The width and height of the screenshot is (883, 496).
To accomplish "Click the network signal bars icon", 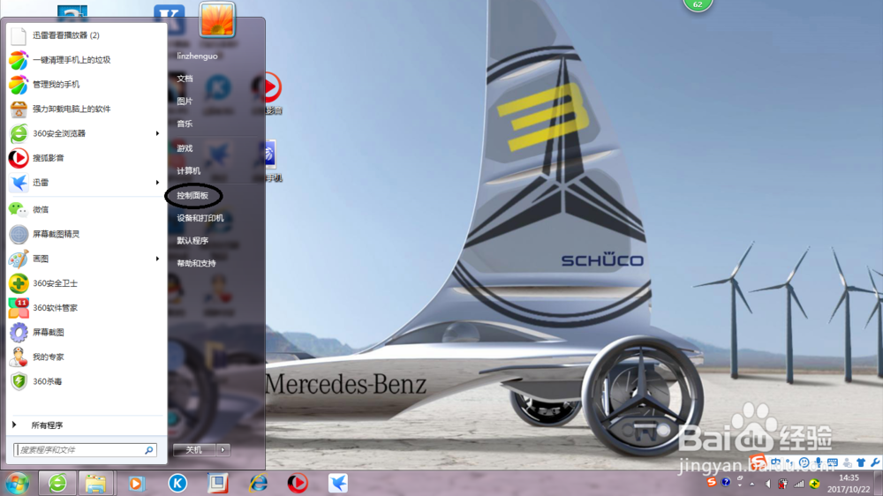I will tap(798, 484).
